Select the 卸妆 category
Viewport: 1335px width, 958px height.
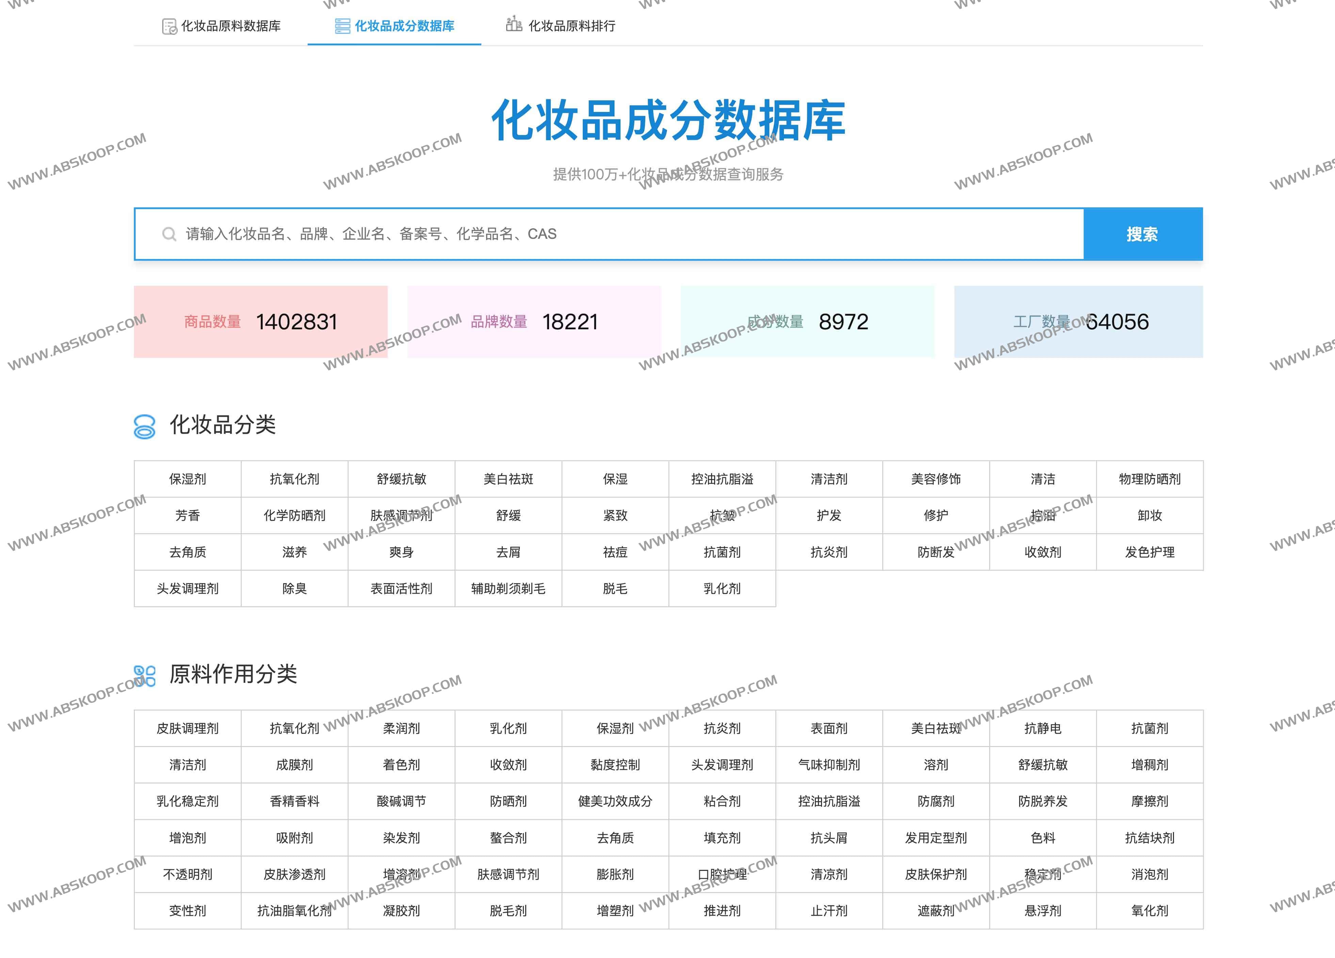(x=1150, y=515)
